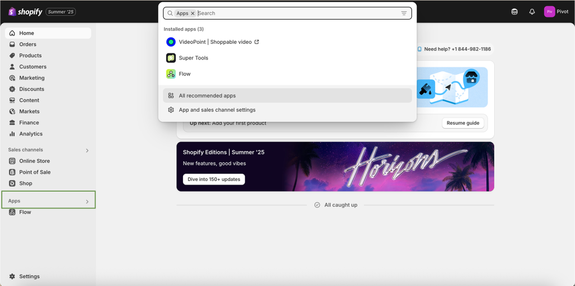Click the Piv avatar
575x286 pixels.
[549, 12]
